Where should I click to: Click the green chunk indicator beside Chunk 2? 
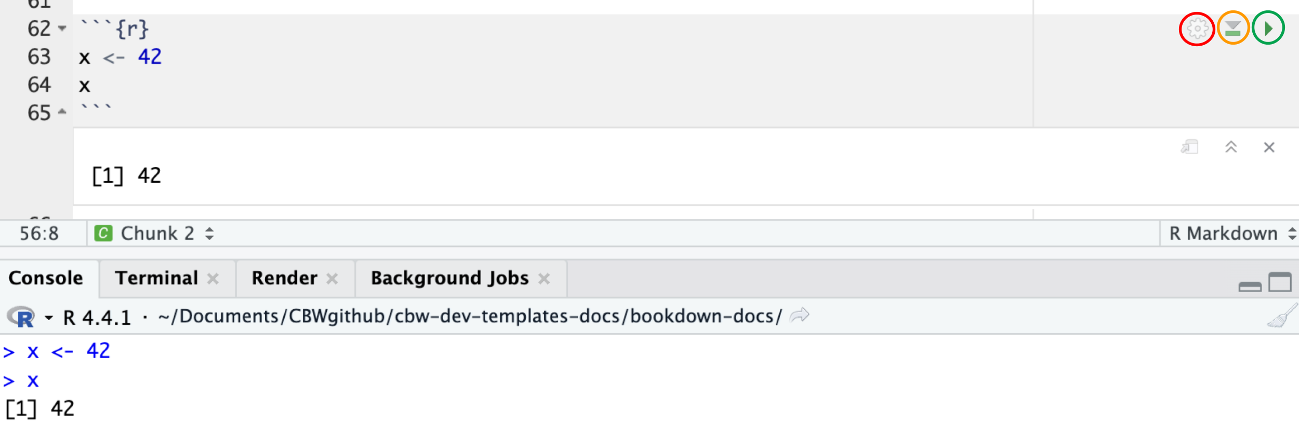tap(103, 233)
